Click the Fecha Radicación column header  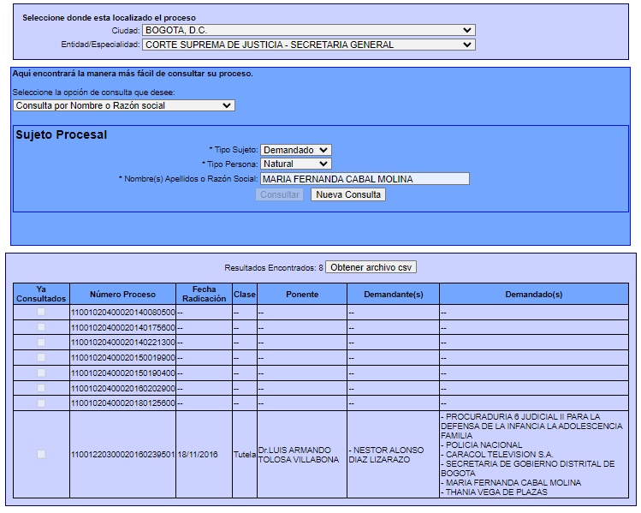[204, 294]
